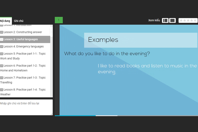The image size is (198, 132).
Task: Open the Nội dung tab
Action: [x=5, y=21]
